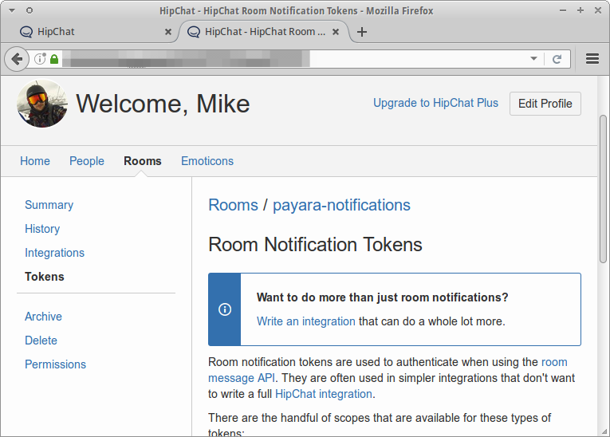Click the Welcome, Mike heading text
The width and height of the screenshot is (610, 437).
point(163,104)
